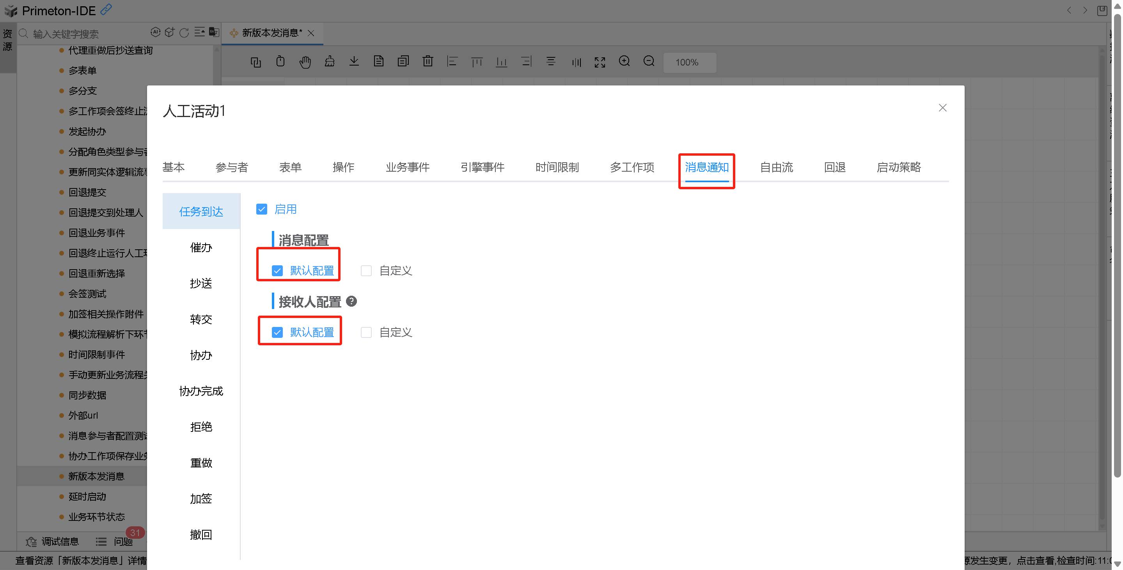
Task: Click the refresh icon near search box
Action: [x=184, y=33]
